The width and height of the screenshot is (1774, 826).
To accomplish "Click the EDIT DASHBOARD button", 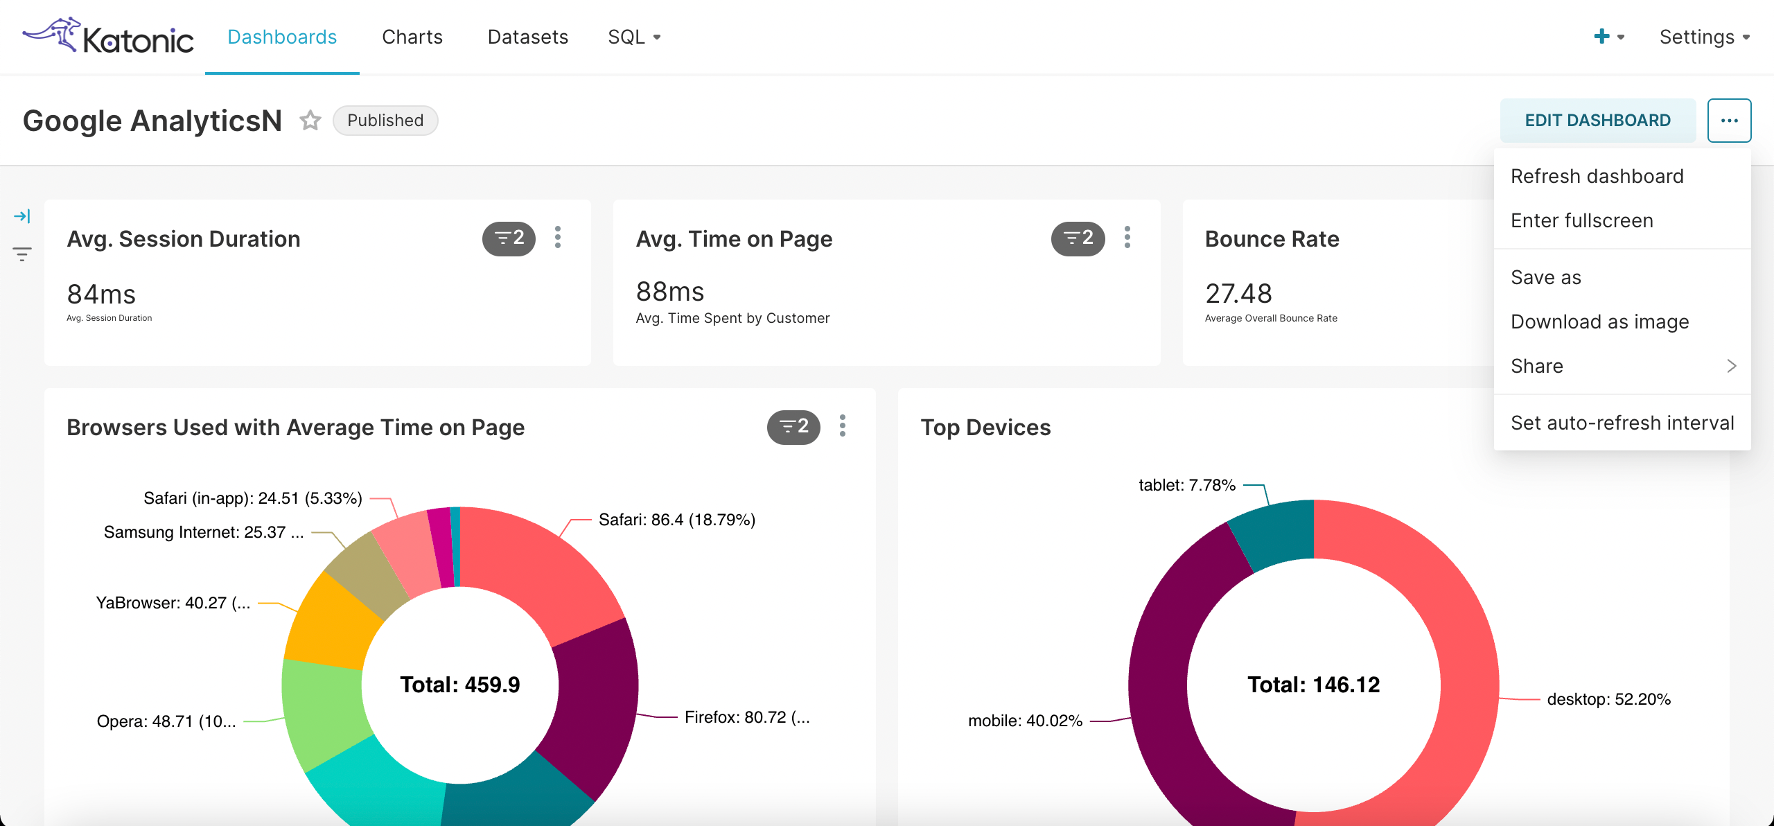I will click(1598, 121).
